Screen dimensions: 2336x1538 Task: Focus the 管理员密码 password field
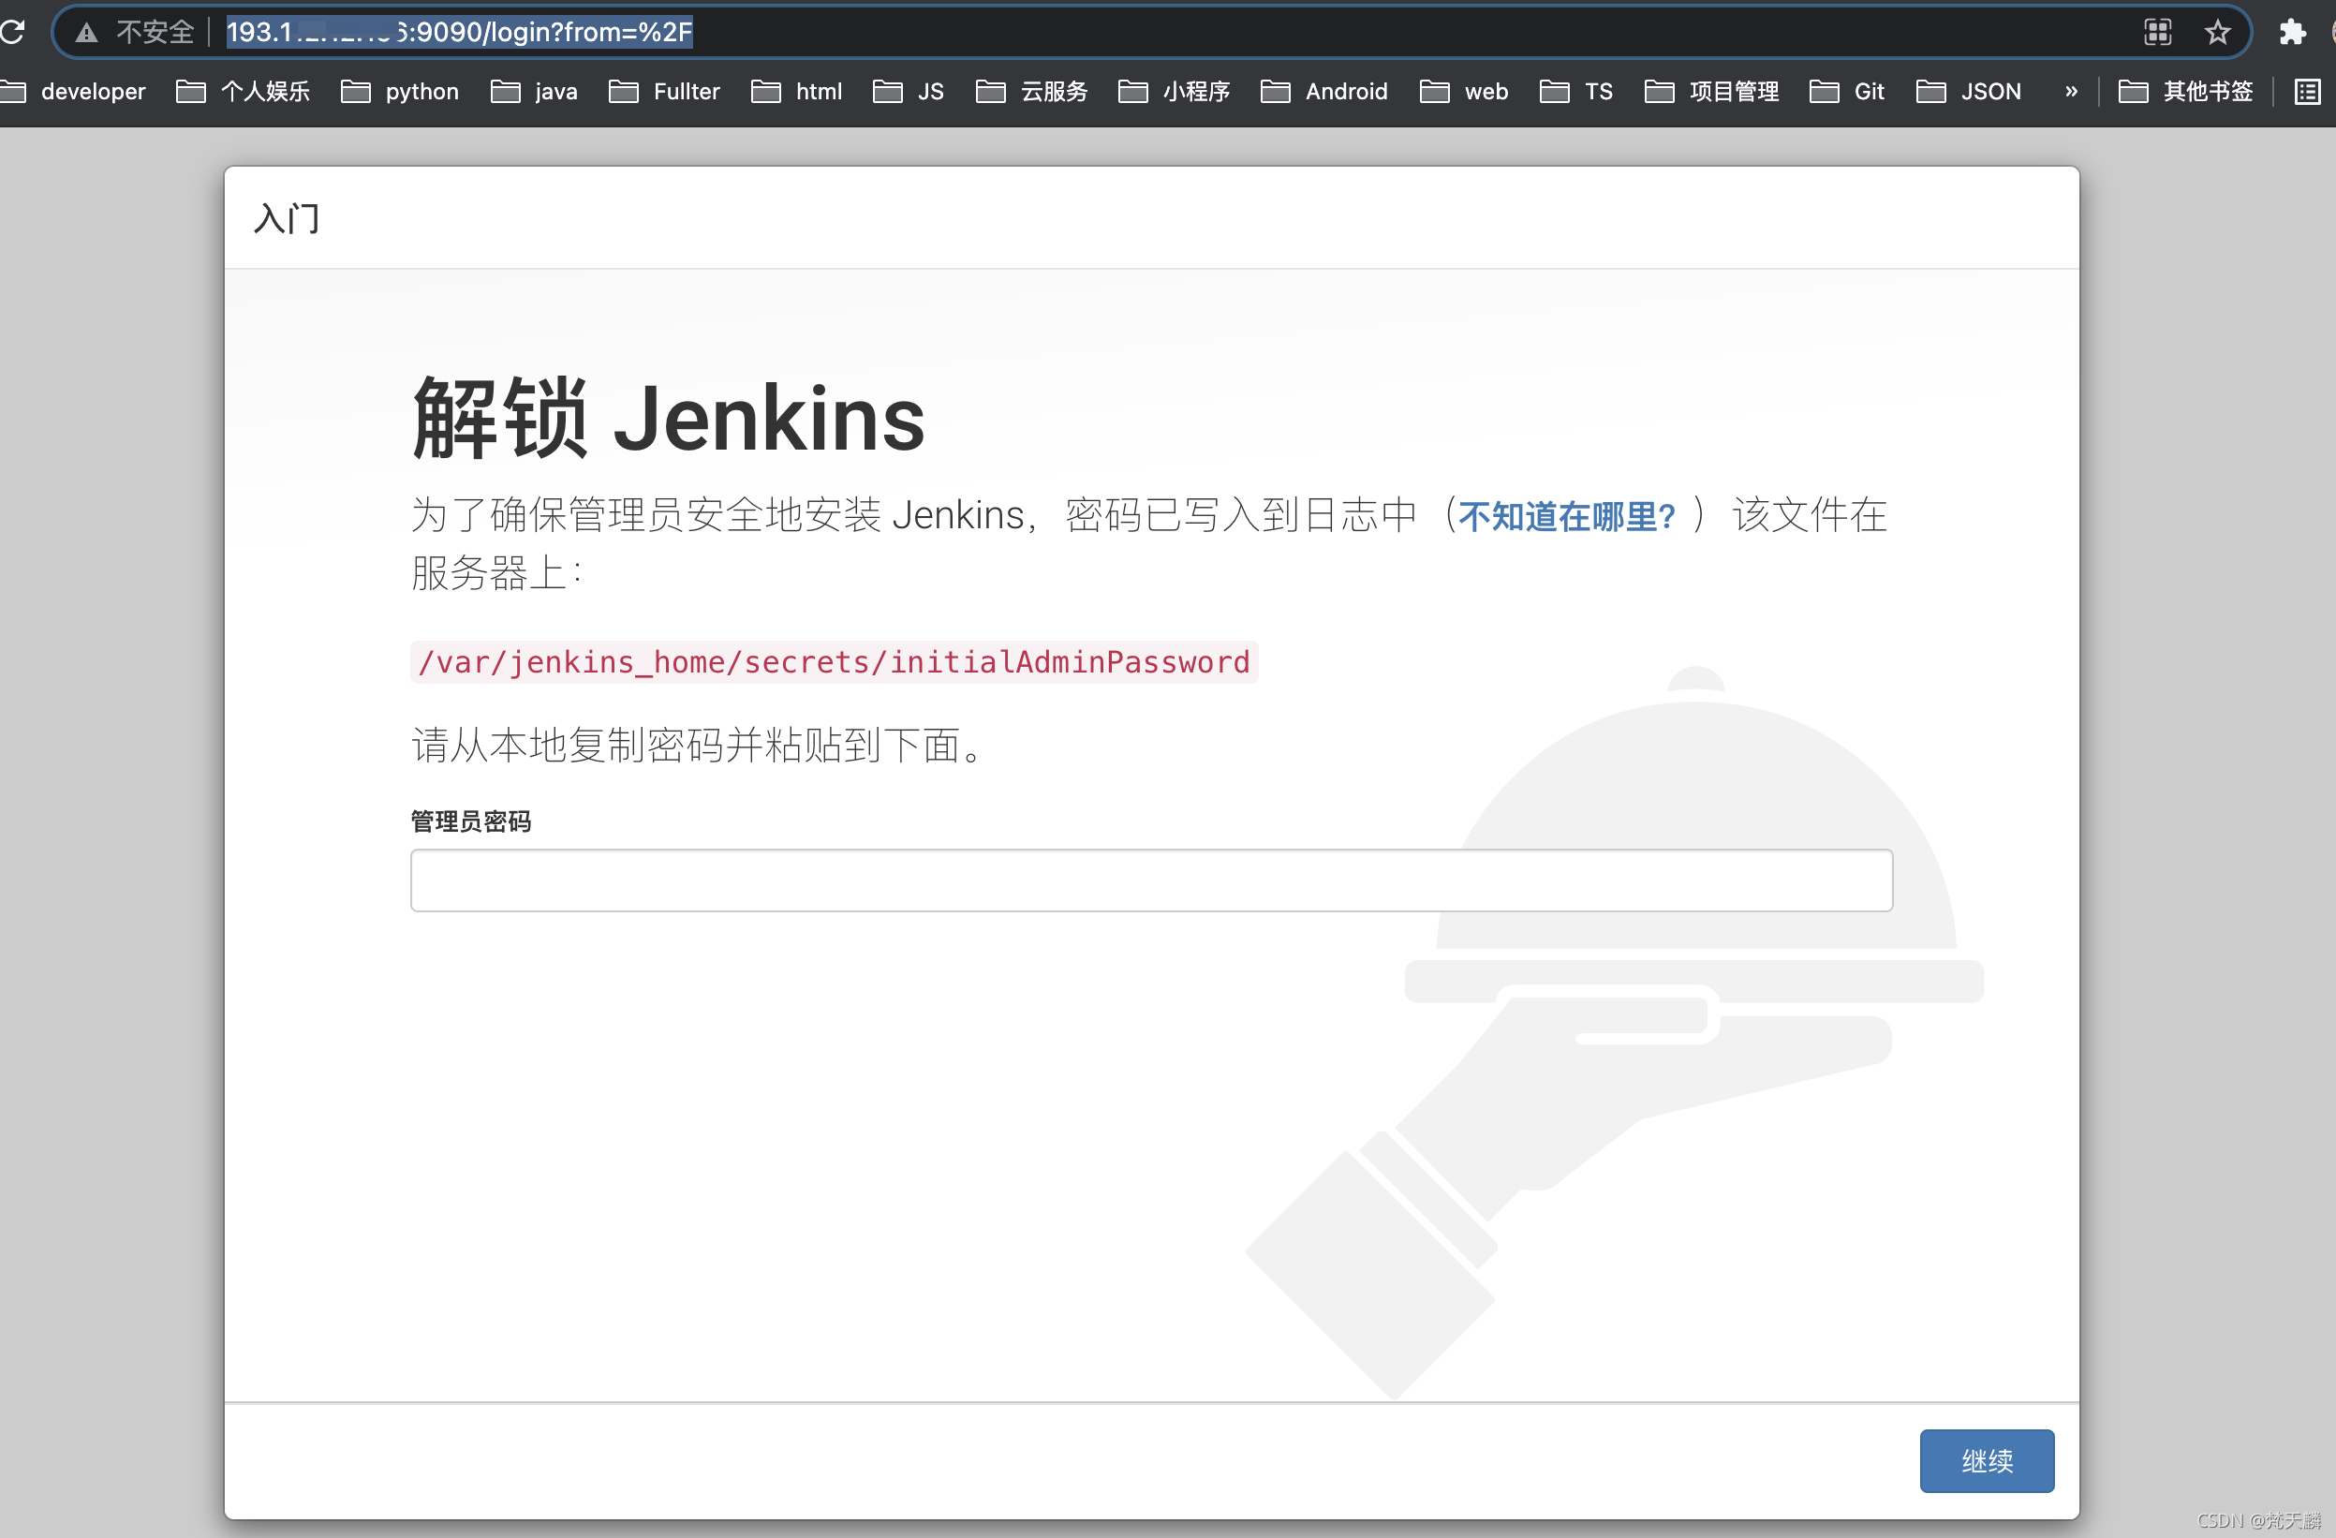coord(1151,880)
